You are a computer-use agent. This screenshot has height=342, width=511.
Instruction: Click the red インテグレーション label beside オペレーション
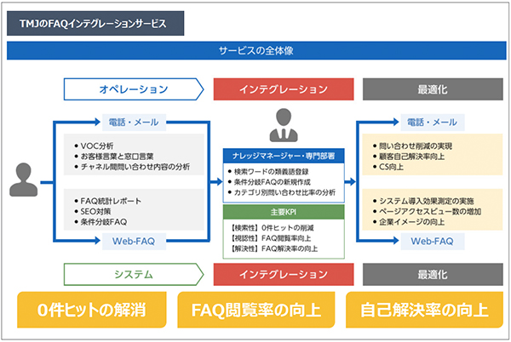284,89
